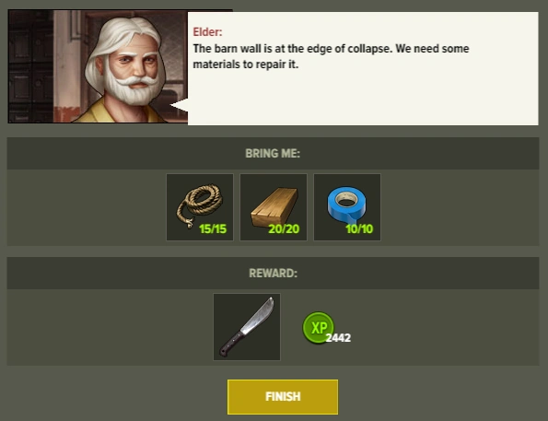Finish the quest with FINISH button
This screenshot has width=548, height=421.
[x=283, y=397]
